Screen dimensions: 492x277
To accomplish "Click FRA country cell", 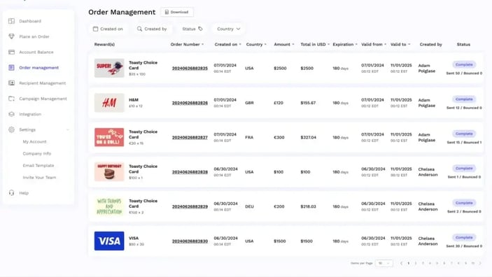I will [249, 137].
